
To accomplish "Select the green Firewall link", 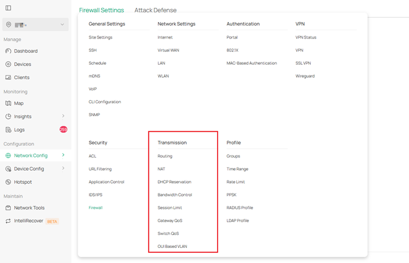I will tap(96, 208).
